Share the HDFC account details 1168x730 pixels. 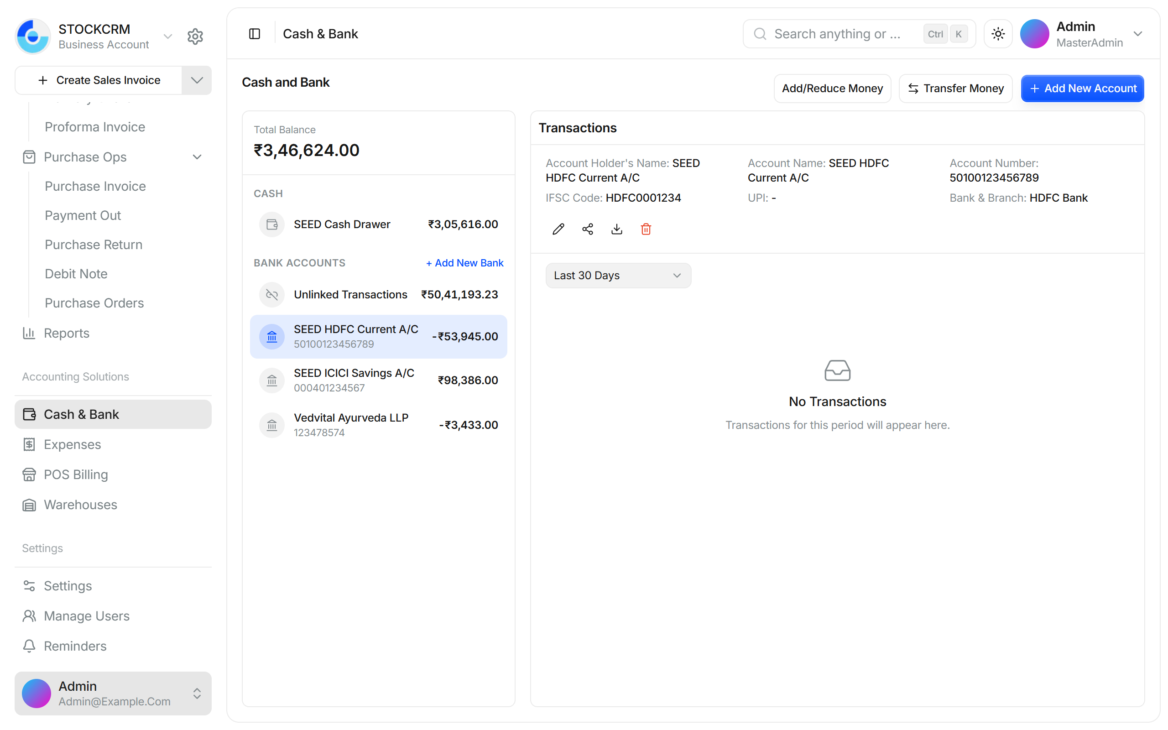tap(587, 229)
